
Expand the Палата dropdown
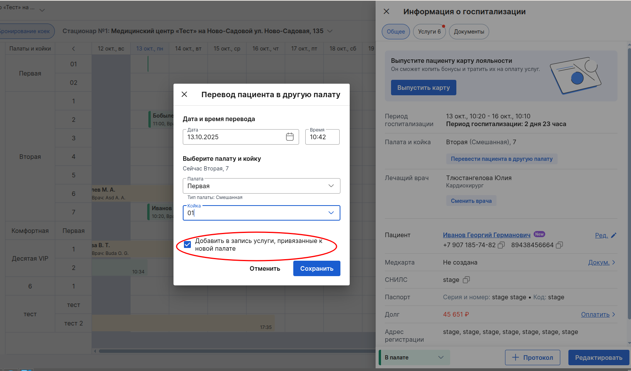pyautogui.click(x=331, y=186)
